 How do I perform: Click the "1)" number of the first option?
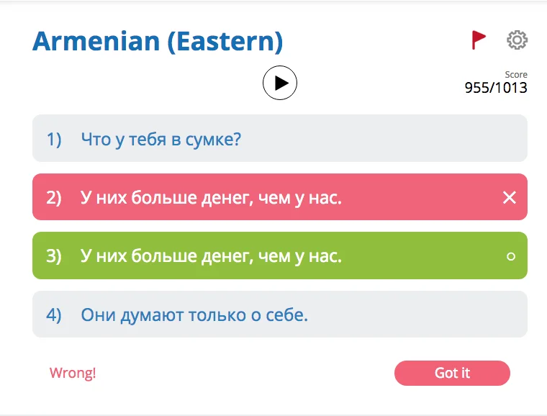[x=55, y=138]
